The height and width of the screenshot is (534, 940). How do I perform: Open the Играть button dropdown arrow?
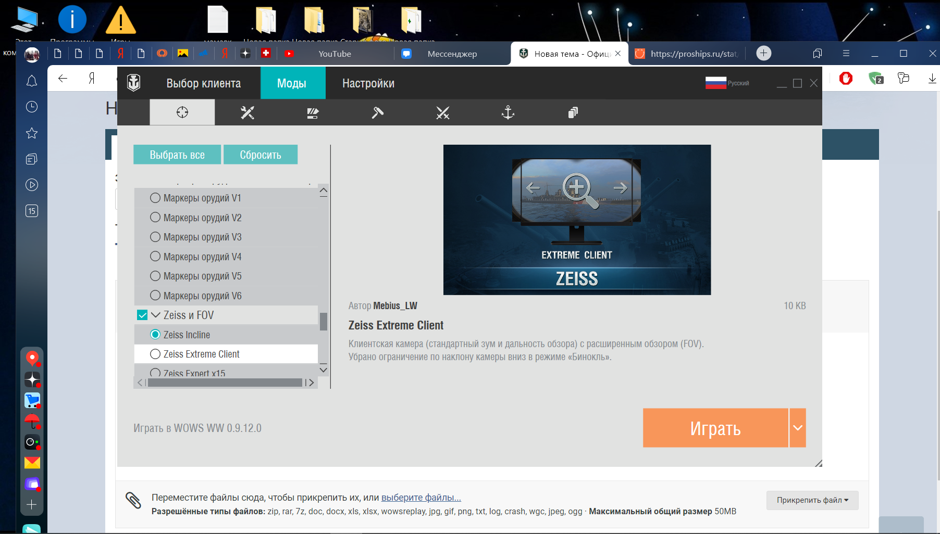click(798, 428)
